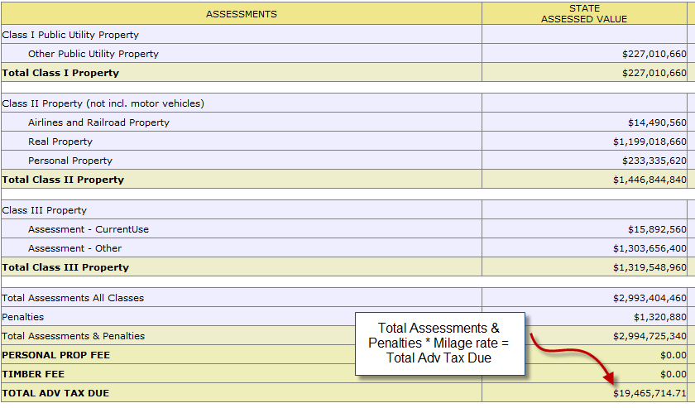The height and width of the screenshot is (408, 695).
Task: Click the PERSONAL PROP FEE label
Action: tap(56, 355)
